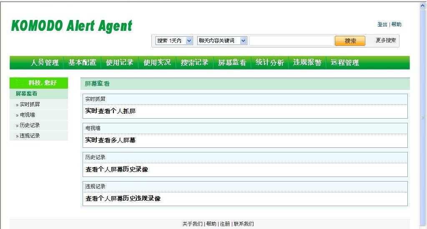Open the 基本配置 menu
427x229 pixels.
pyautogui.click(x=82, y=62)
